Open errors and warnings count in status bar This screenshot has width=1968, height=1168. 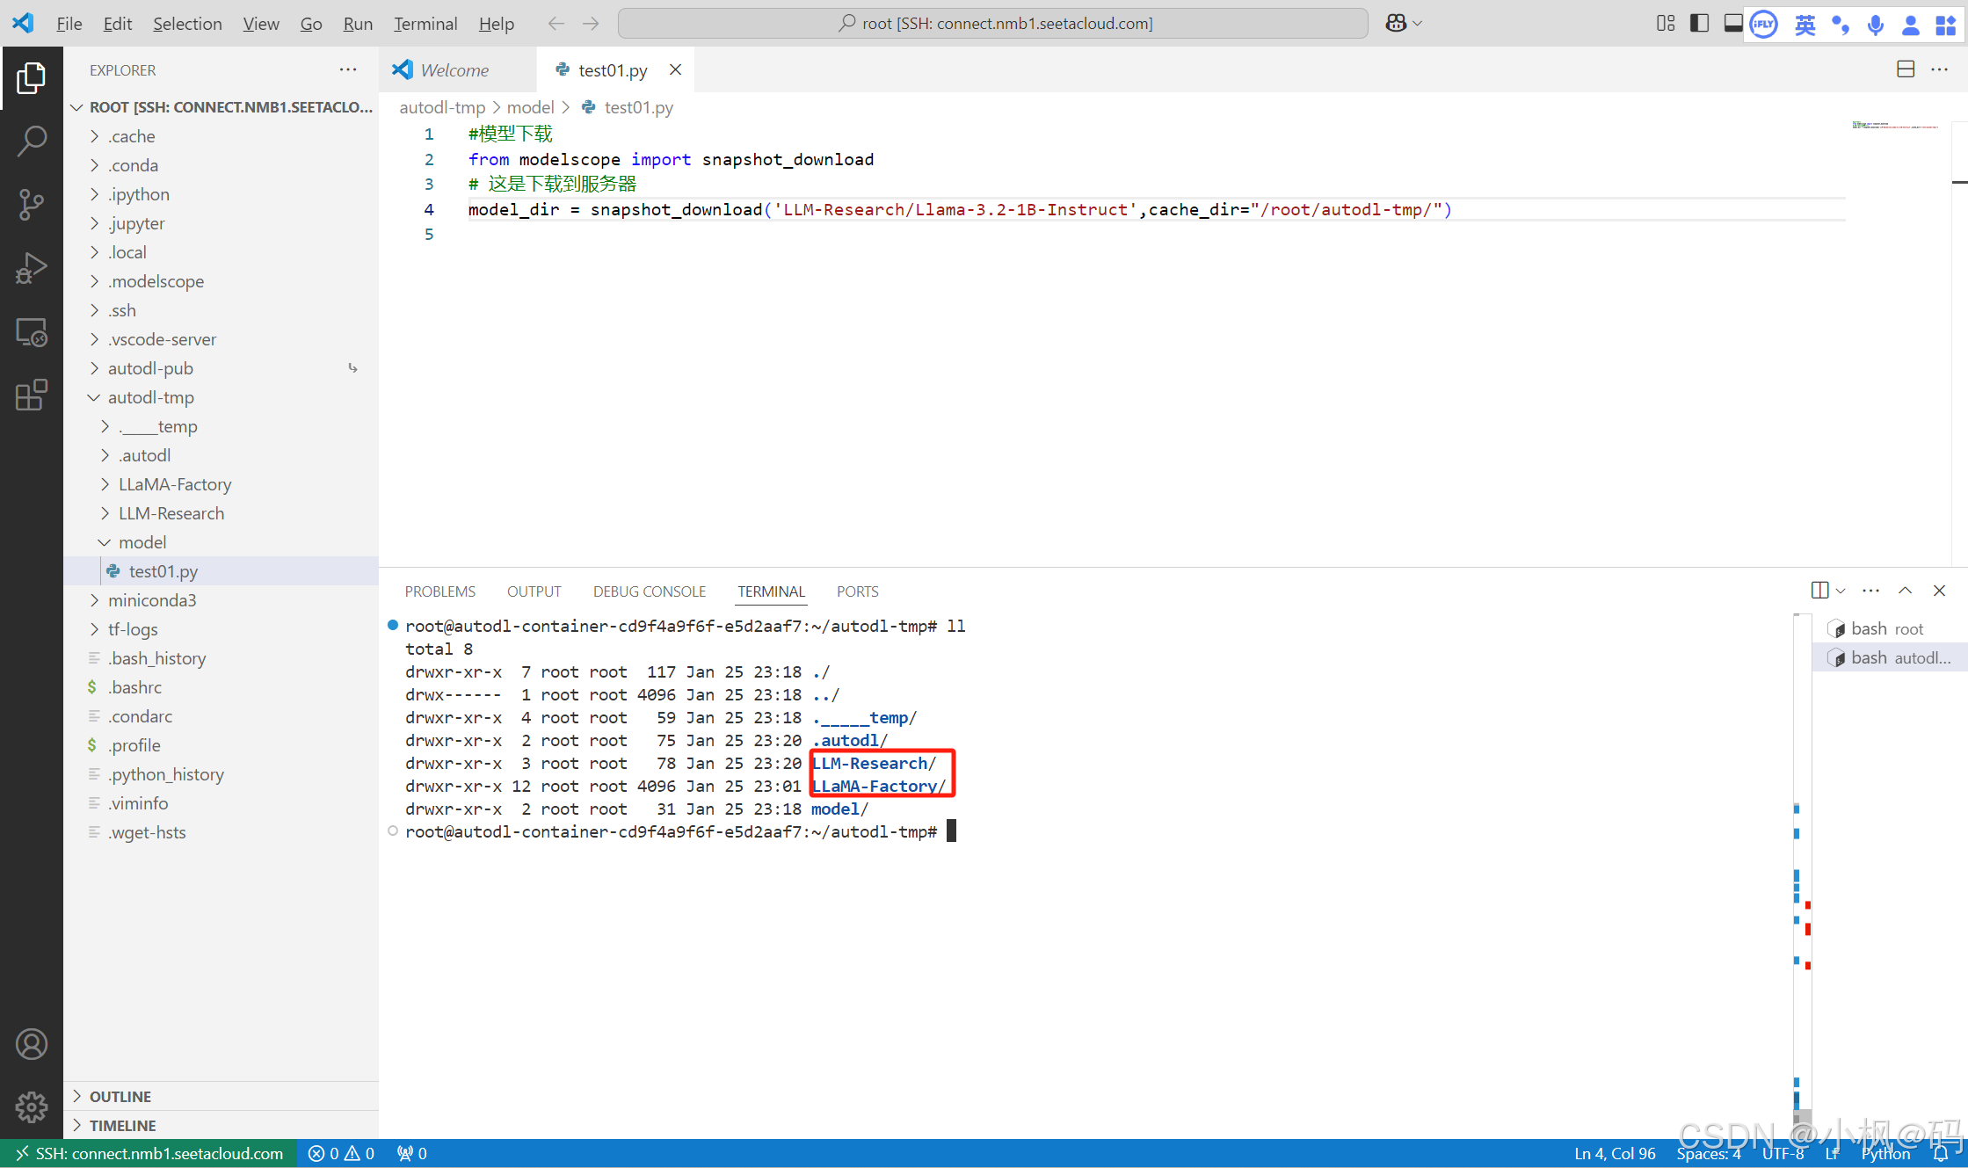point(342,1153)
